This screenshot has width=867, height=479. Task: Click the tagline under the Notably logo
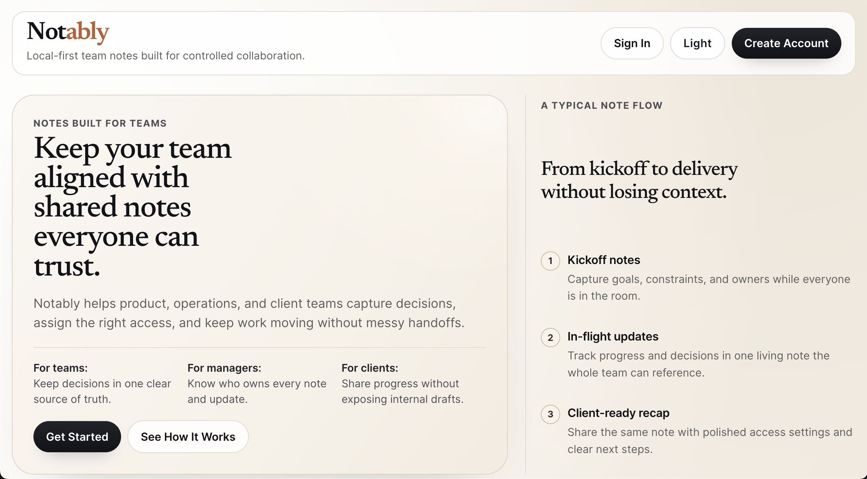click(165, 56)
